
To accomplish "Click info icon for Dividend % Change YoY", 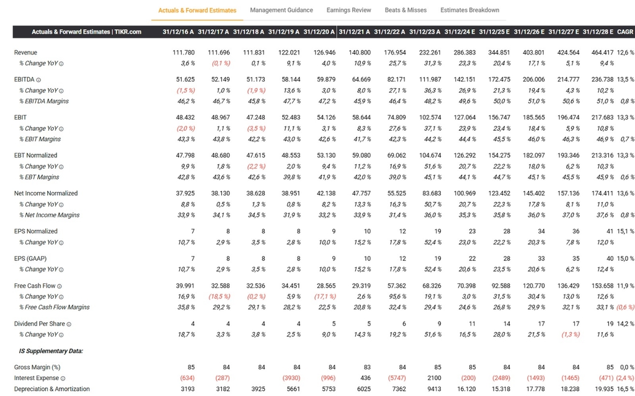I will click(61, 335).
